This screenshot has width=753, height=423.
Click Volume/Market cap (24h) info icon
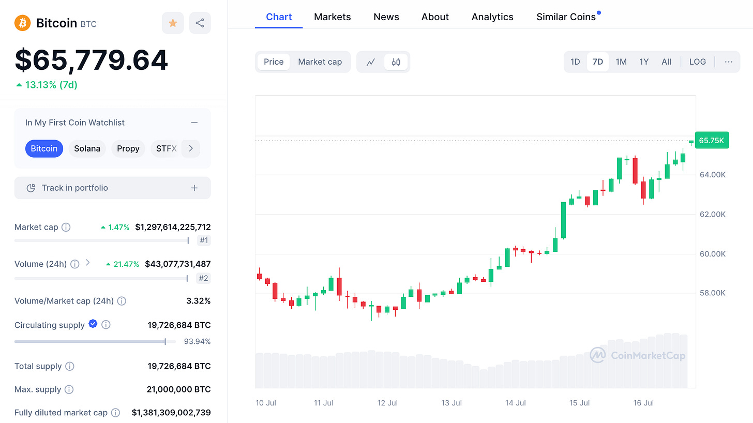pyautogui.click(x=122, y=301)
